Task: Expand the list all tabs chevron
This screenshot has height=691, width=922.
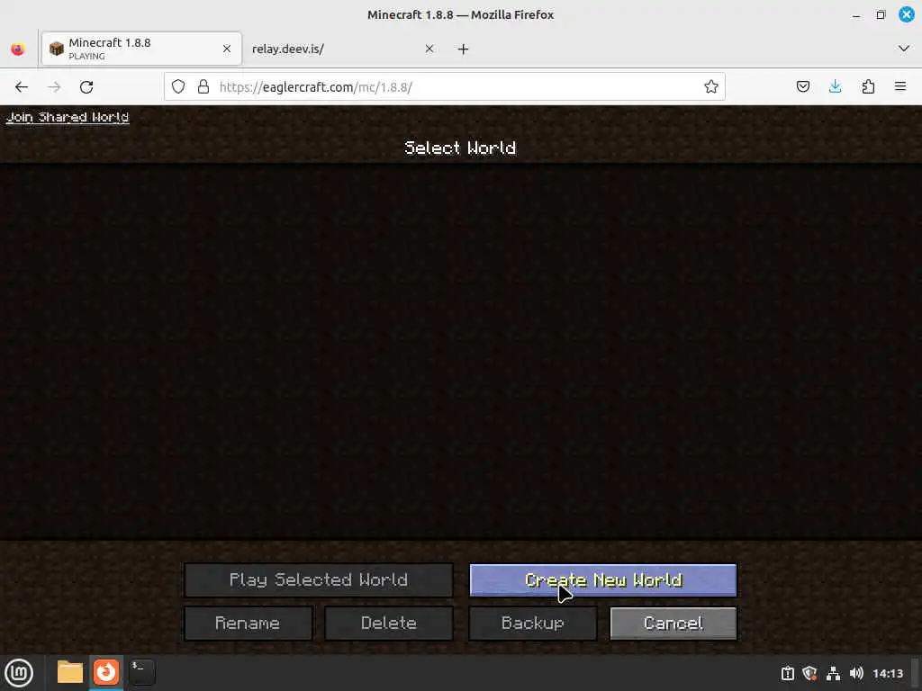Action: pyautogui.click(x=904, y=49)
